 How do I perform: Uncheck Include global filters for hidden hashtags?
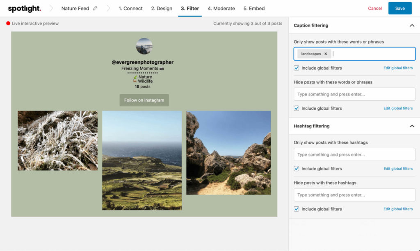pos(296,209)
